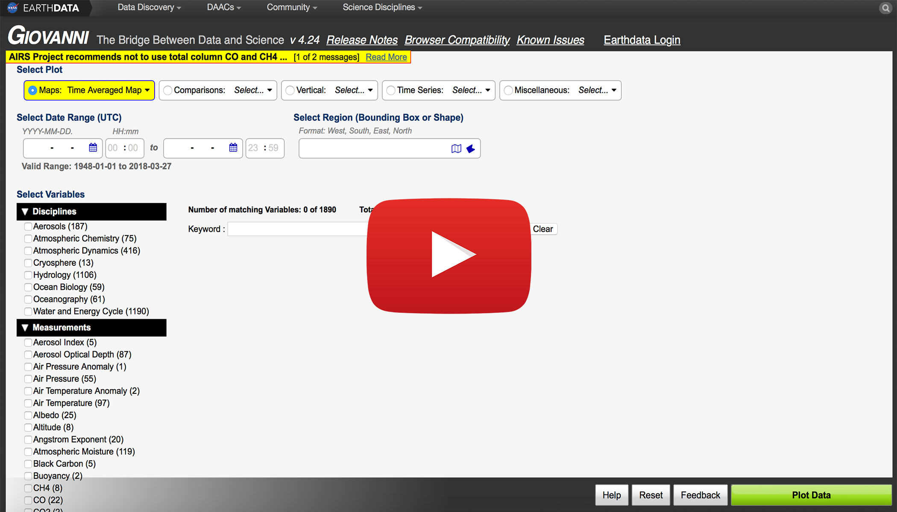Open the Release Notes link

click(x=362, y=40)
